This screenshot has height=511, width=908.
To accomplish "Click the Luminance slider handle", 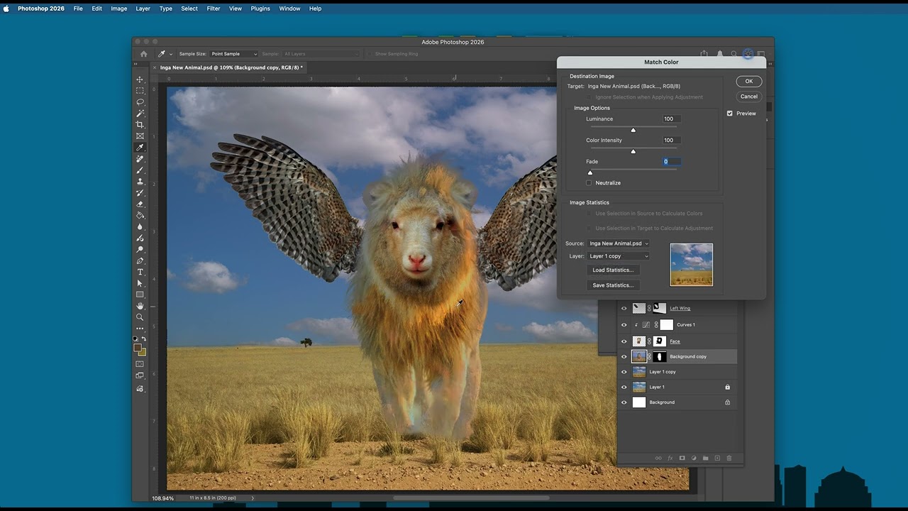I will point(633,130).
